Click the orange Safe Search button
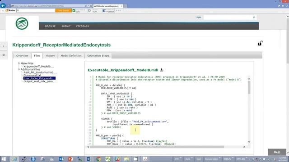This screenshot has width=289, height=162. click(x=63, y=10)
